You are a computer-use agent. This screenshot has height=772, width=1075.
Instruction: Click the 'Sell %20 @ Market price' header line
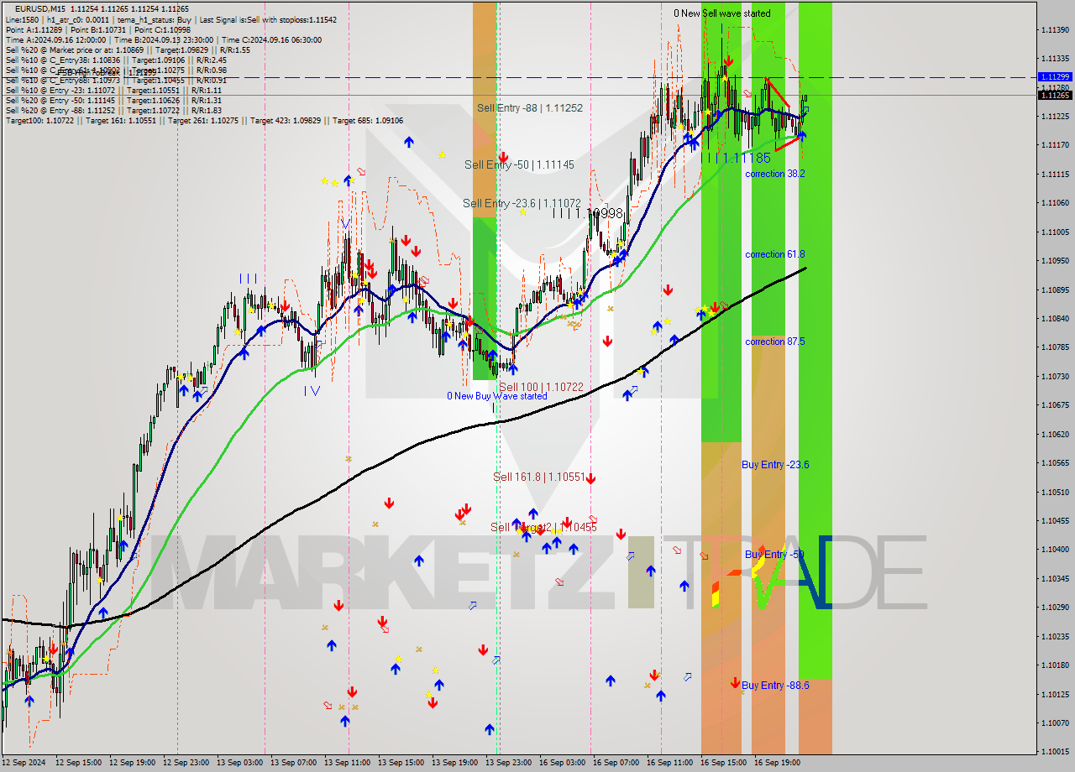pyautogui.click(x=128, y=50)
